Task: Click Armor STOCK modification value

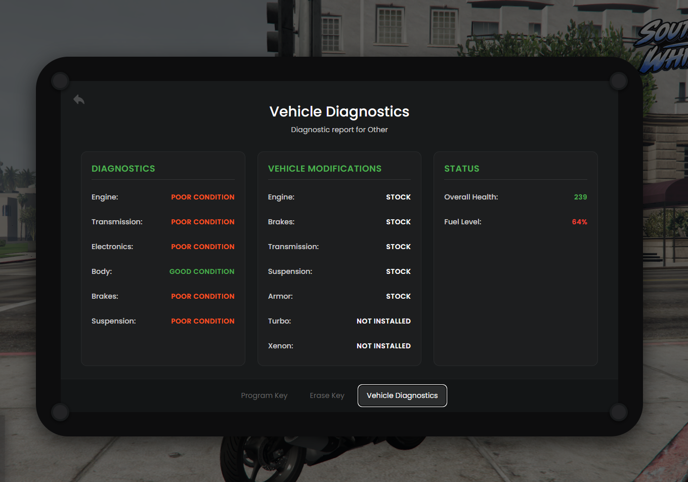Action: coord(399,296)
